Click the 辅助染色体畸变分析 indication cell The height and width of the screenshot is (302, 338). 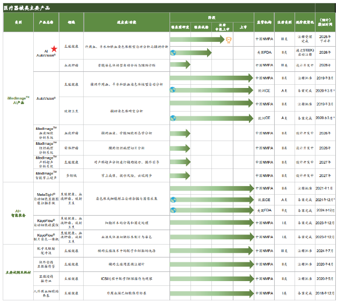coord(127,111)
